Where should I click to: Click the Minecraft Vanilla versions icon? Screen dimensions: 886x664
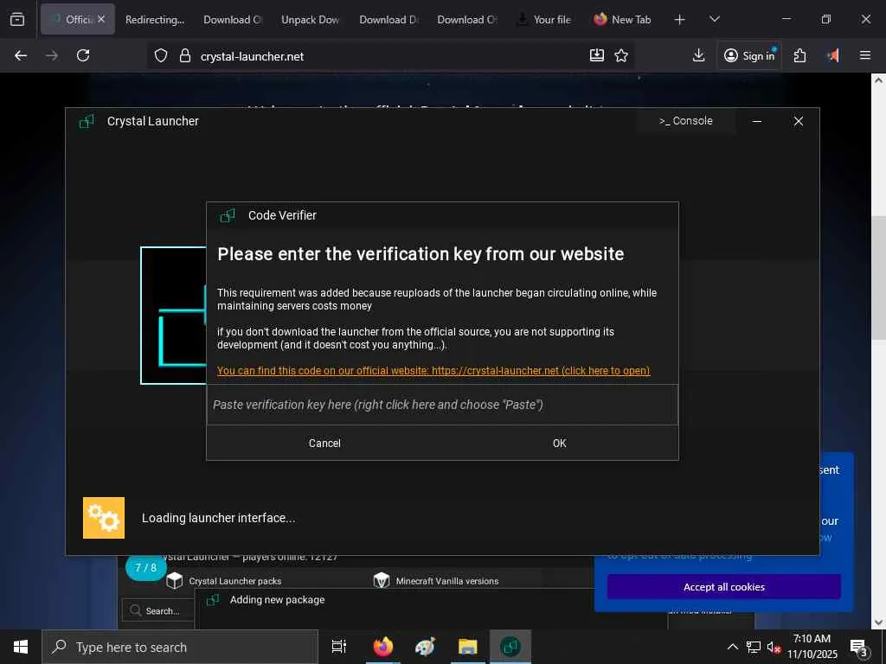tap(382, 580)
